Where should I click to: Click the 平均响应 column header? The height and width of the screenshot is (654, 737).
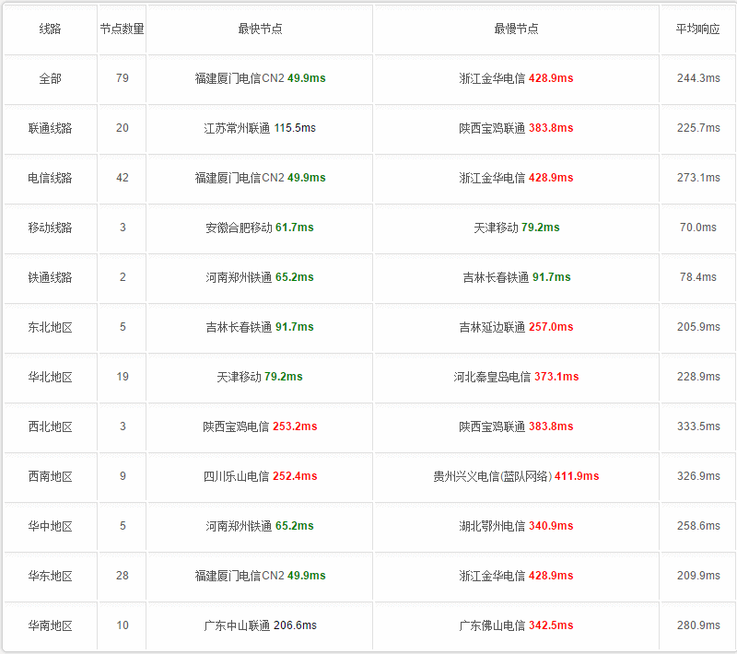pyautogui.click(x=698, y=29)
